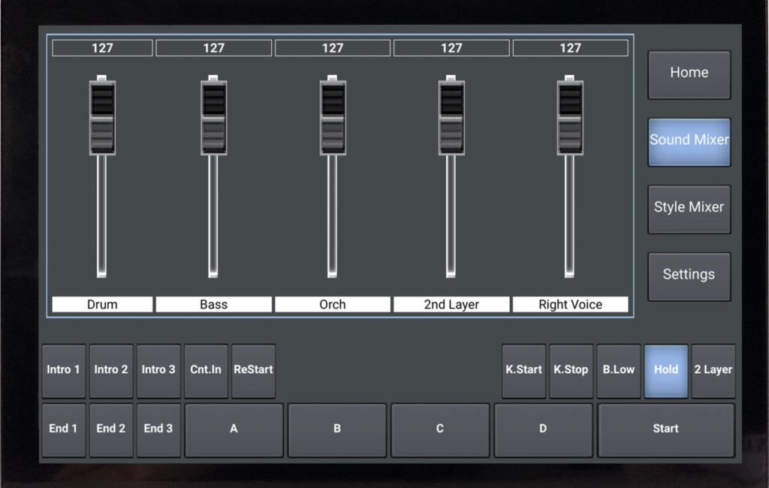Select the Orch channel fader handle
Viewport: 769px width, 488px height.
333,117
